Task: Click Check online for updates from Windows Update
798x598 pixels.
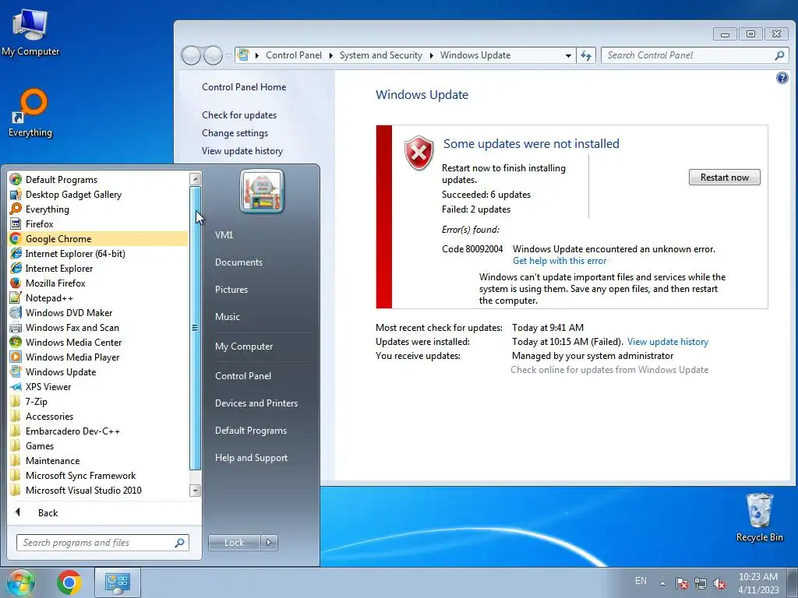Action: click(609, 370)
